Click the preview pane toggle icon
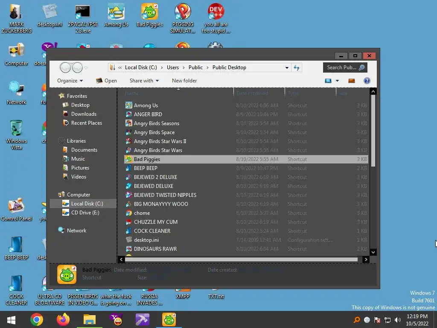Viewport: 437px width, 328px height. (x=352, y=81)
